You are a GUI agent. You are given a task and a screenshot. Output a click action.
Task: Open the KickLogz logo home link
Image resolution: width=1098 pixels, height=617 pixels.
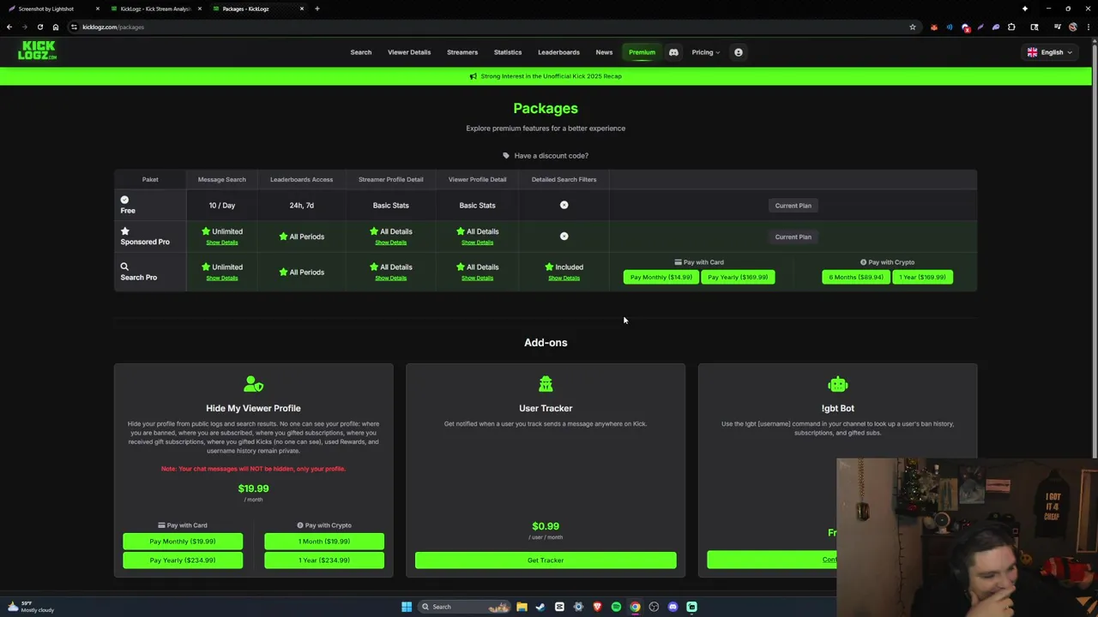[38, 51]
